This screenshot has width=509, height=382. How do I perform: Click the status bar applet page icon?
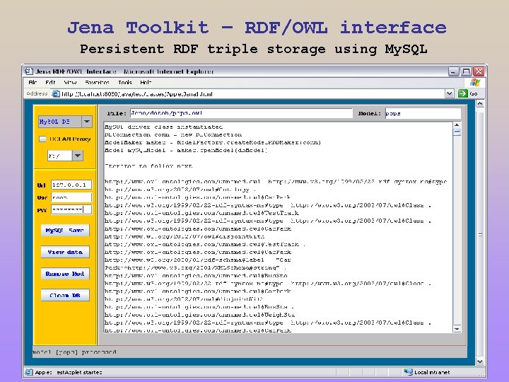(29, 372)
